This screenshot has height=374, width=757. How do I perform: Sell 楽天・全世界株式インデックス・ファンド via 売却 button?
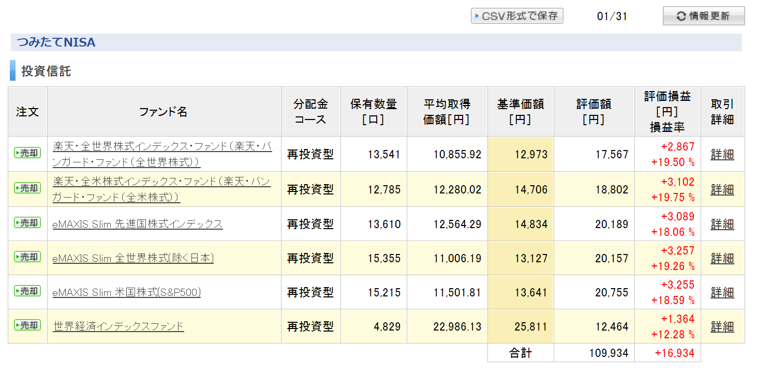pyautogui.click(x=27, y=153)
